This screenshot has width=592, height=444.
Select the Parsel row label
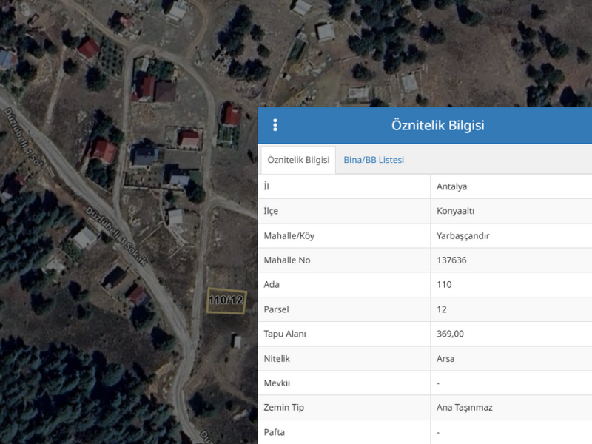(277, 309)
